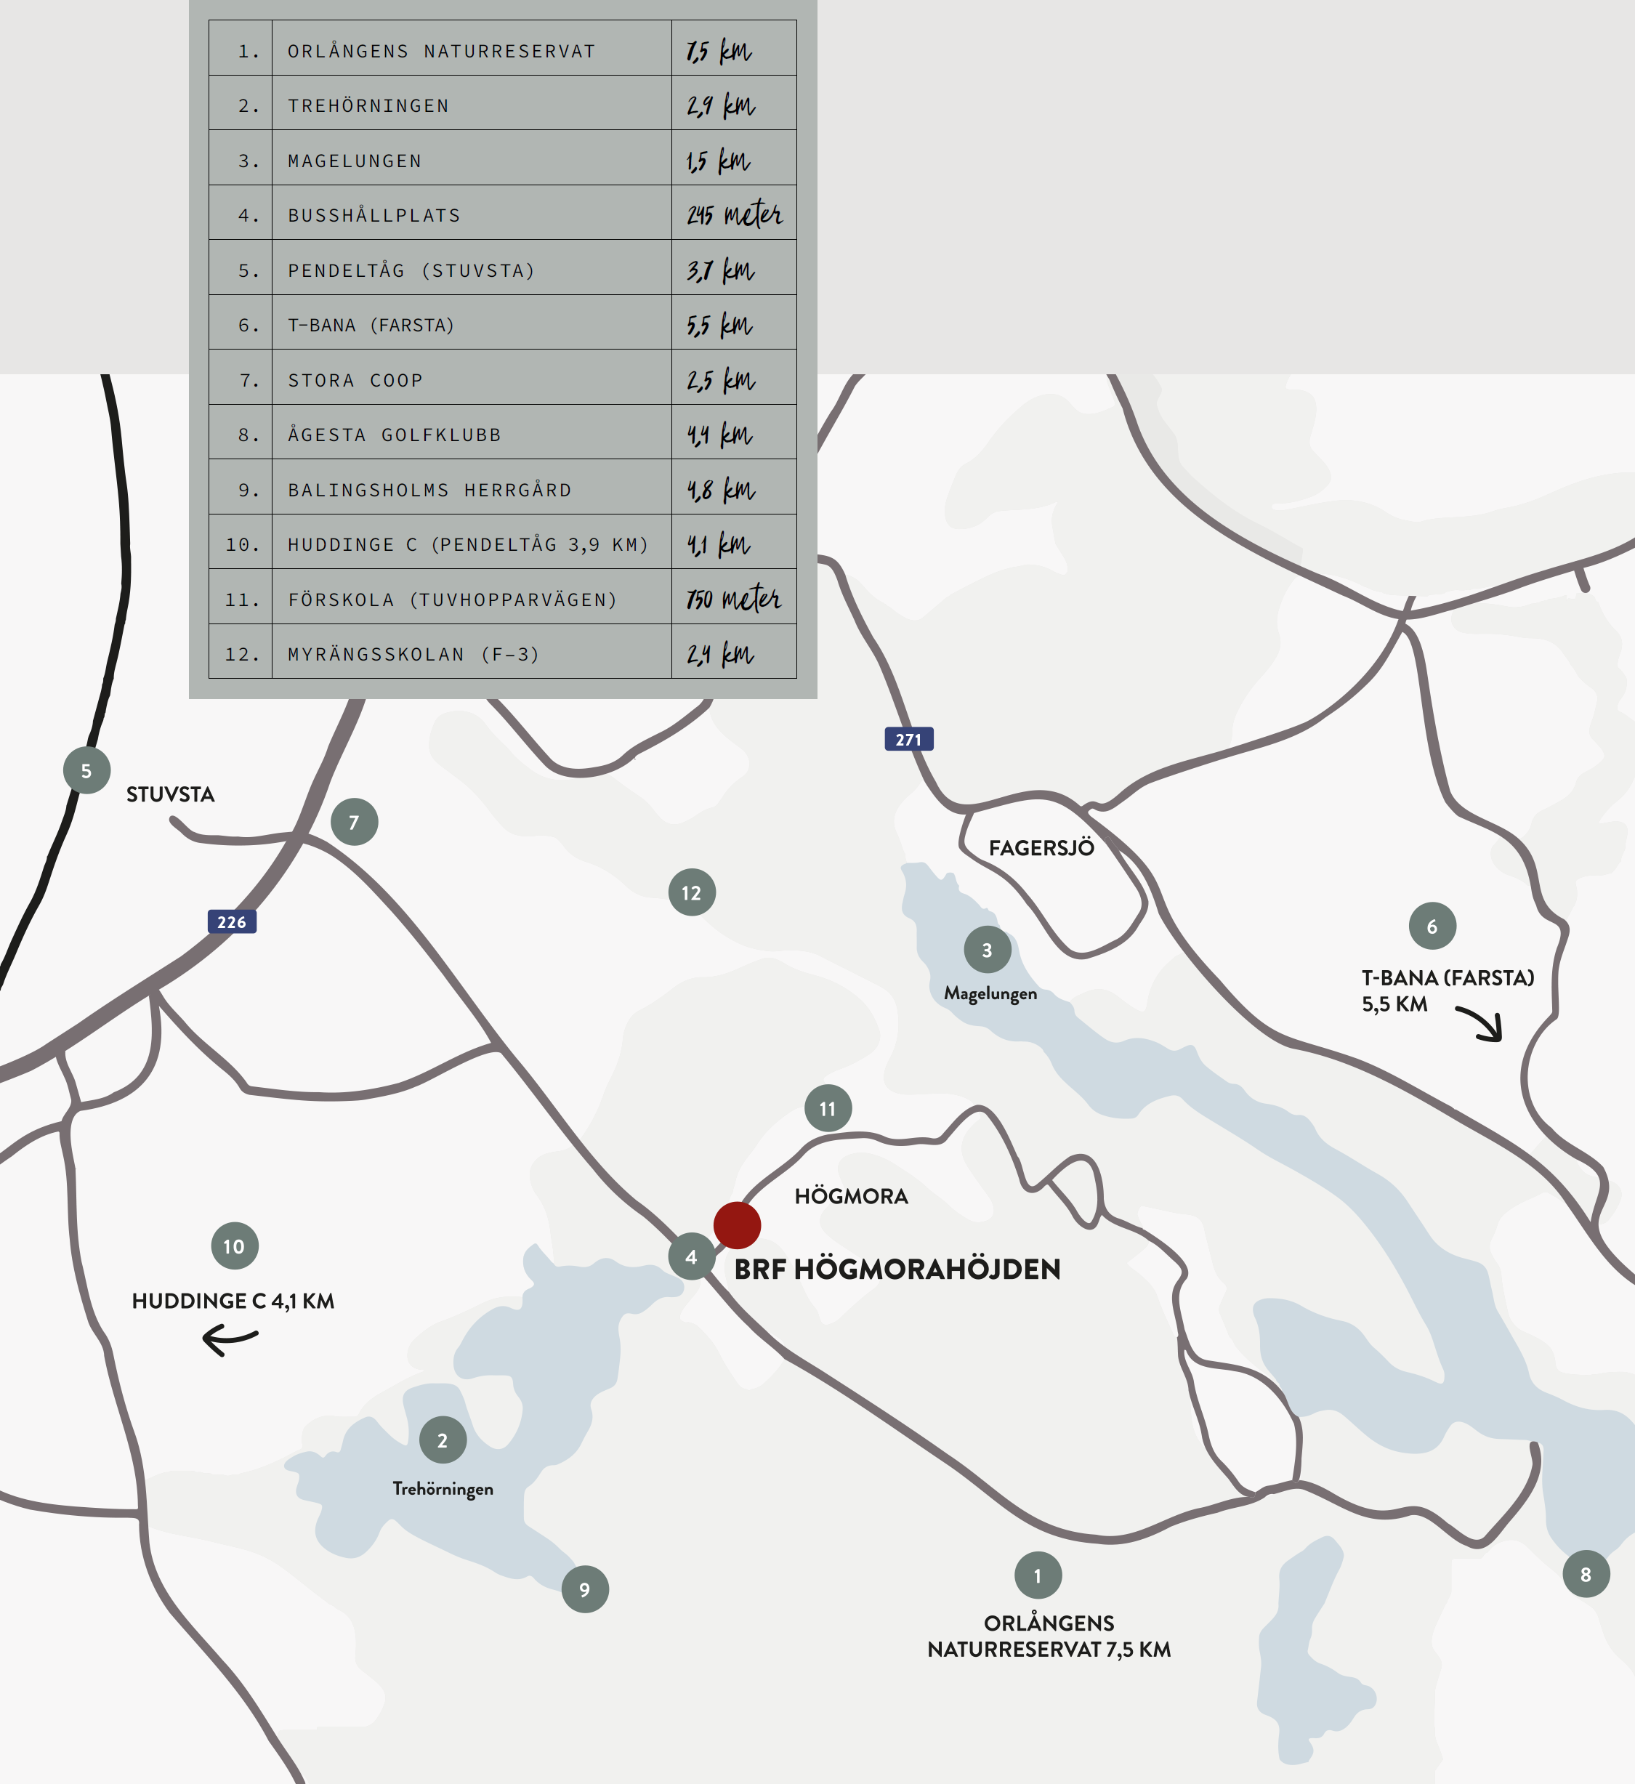Click the red BRF Högmorahöjden location dot
This screenshot has height=1784, width=1635.
click(x=737, y=1224)
